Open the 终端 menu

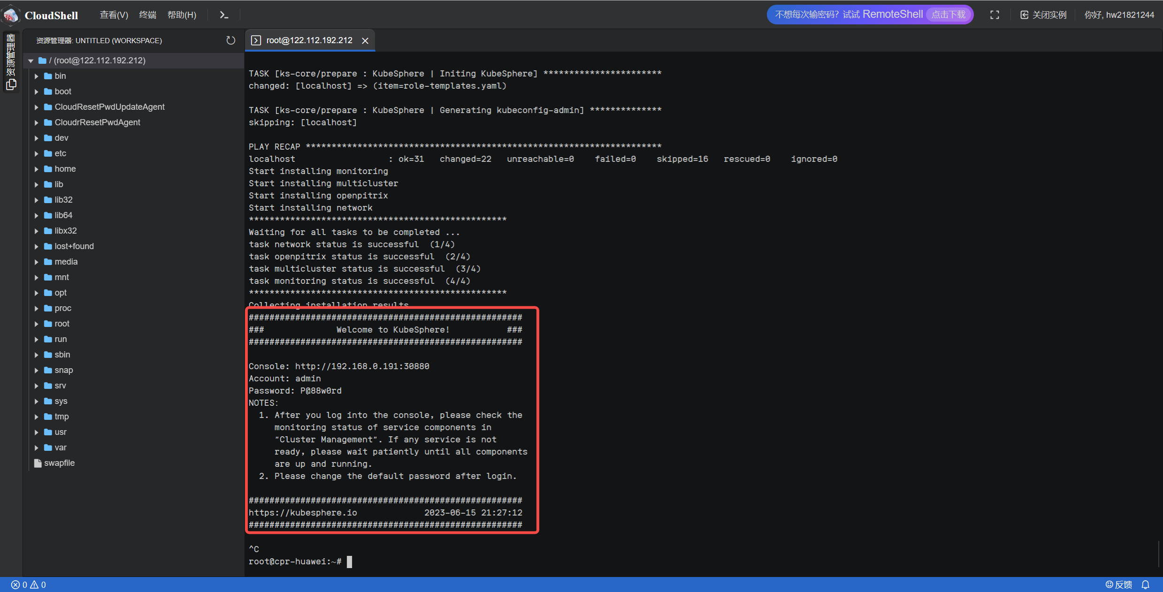pyautogui.click(x=148, y=15)
